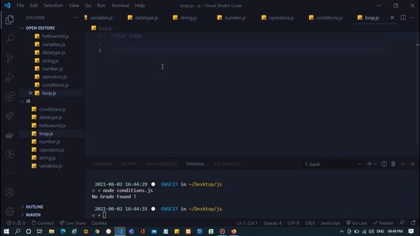420x236 pixels.
Task: Open Run and Debug view
Action: [10, 77]
